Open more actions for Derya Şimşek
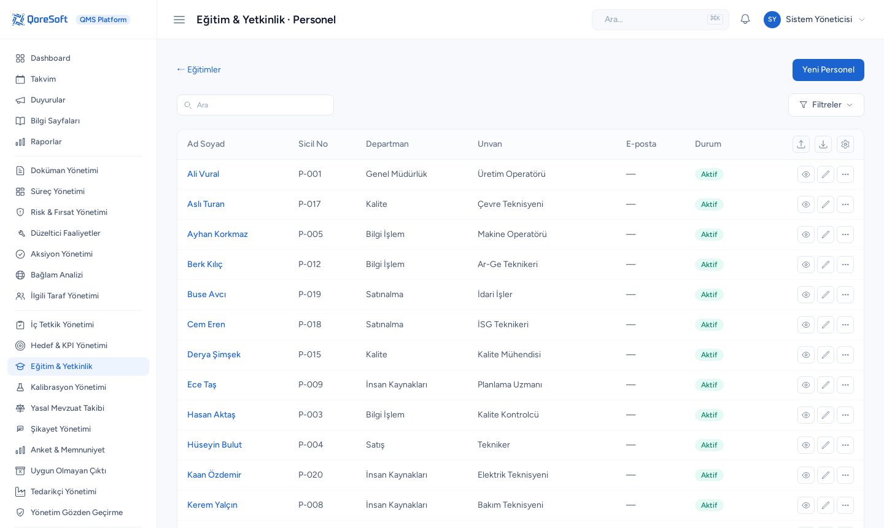The height and width of the screenshot is (528, 884). point(845,355)
